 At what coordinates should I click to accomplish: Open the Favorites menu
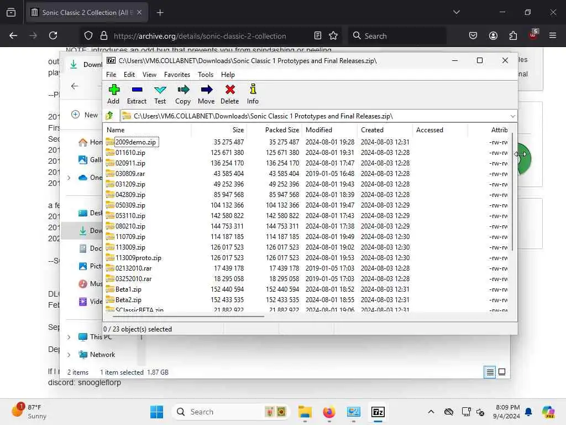[177, 75]
